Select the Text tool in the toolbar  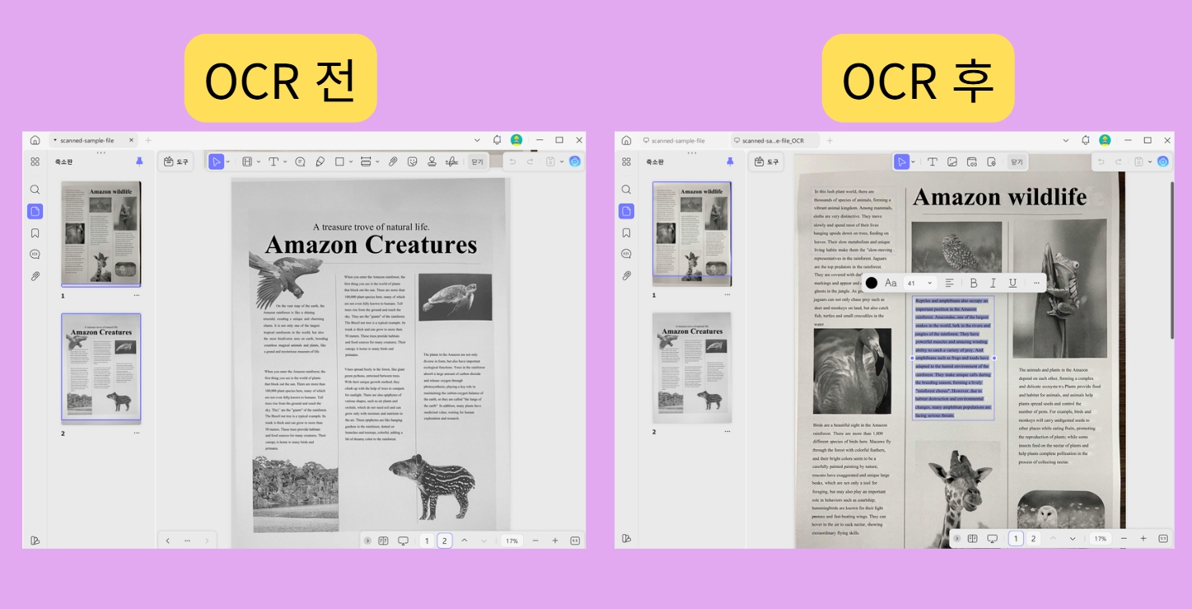(x=274, y=162)
